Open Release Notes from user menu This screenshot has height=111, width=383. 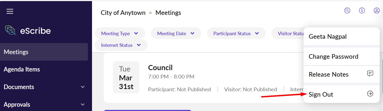[x=329, y=74]
